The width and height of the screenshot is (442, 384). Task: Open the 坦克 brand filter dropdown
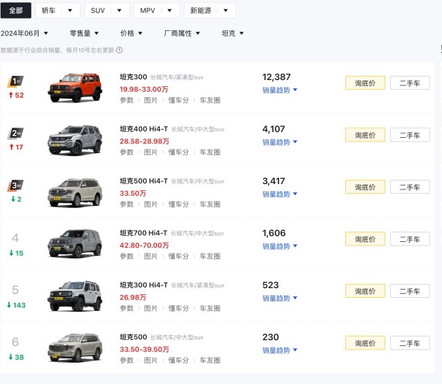(x=233, y=33)
